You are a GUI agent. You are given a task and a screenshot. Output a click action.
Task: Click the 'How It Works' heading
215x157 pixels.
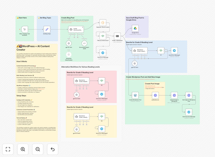(x=22, y=62)
